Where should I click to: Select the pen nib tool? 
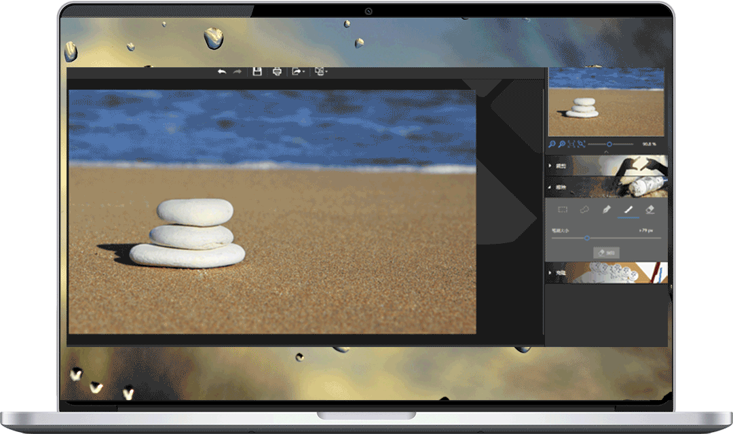[x=606, y=209]
